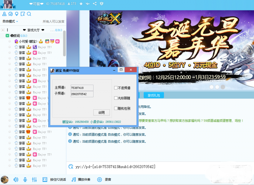Favorite the channel with the star icon
Image resolution: width=254 pixels, height=185 pixels.
(x=81, y=4)
